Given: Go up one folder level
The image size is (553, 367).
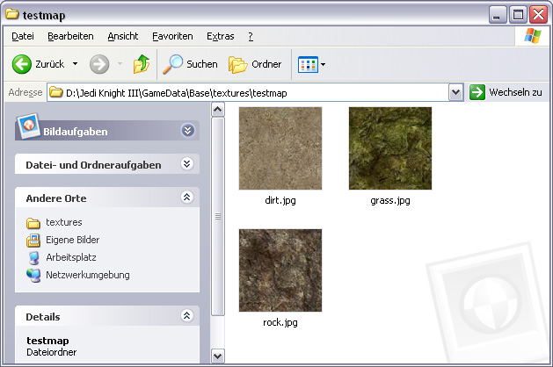Looking at the screenshot, I should click(141, 64).
